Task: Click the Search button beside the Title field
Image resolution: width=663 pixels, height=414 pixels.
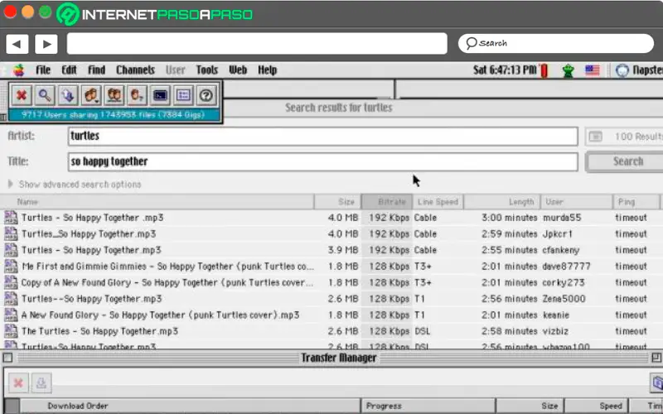Action: pos(625,161)
